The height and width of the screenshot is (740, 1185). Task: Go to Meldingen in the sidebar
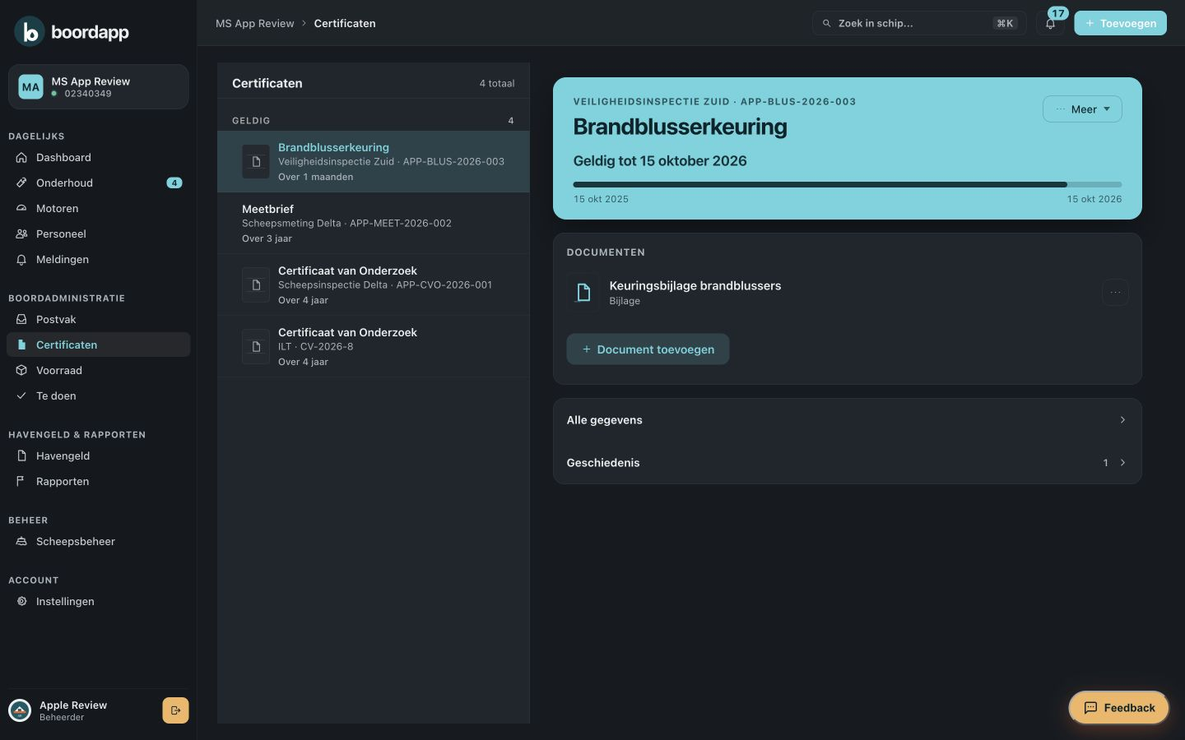click(99, 260)
